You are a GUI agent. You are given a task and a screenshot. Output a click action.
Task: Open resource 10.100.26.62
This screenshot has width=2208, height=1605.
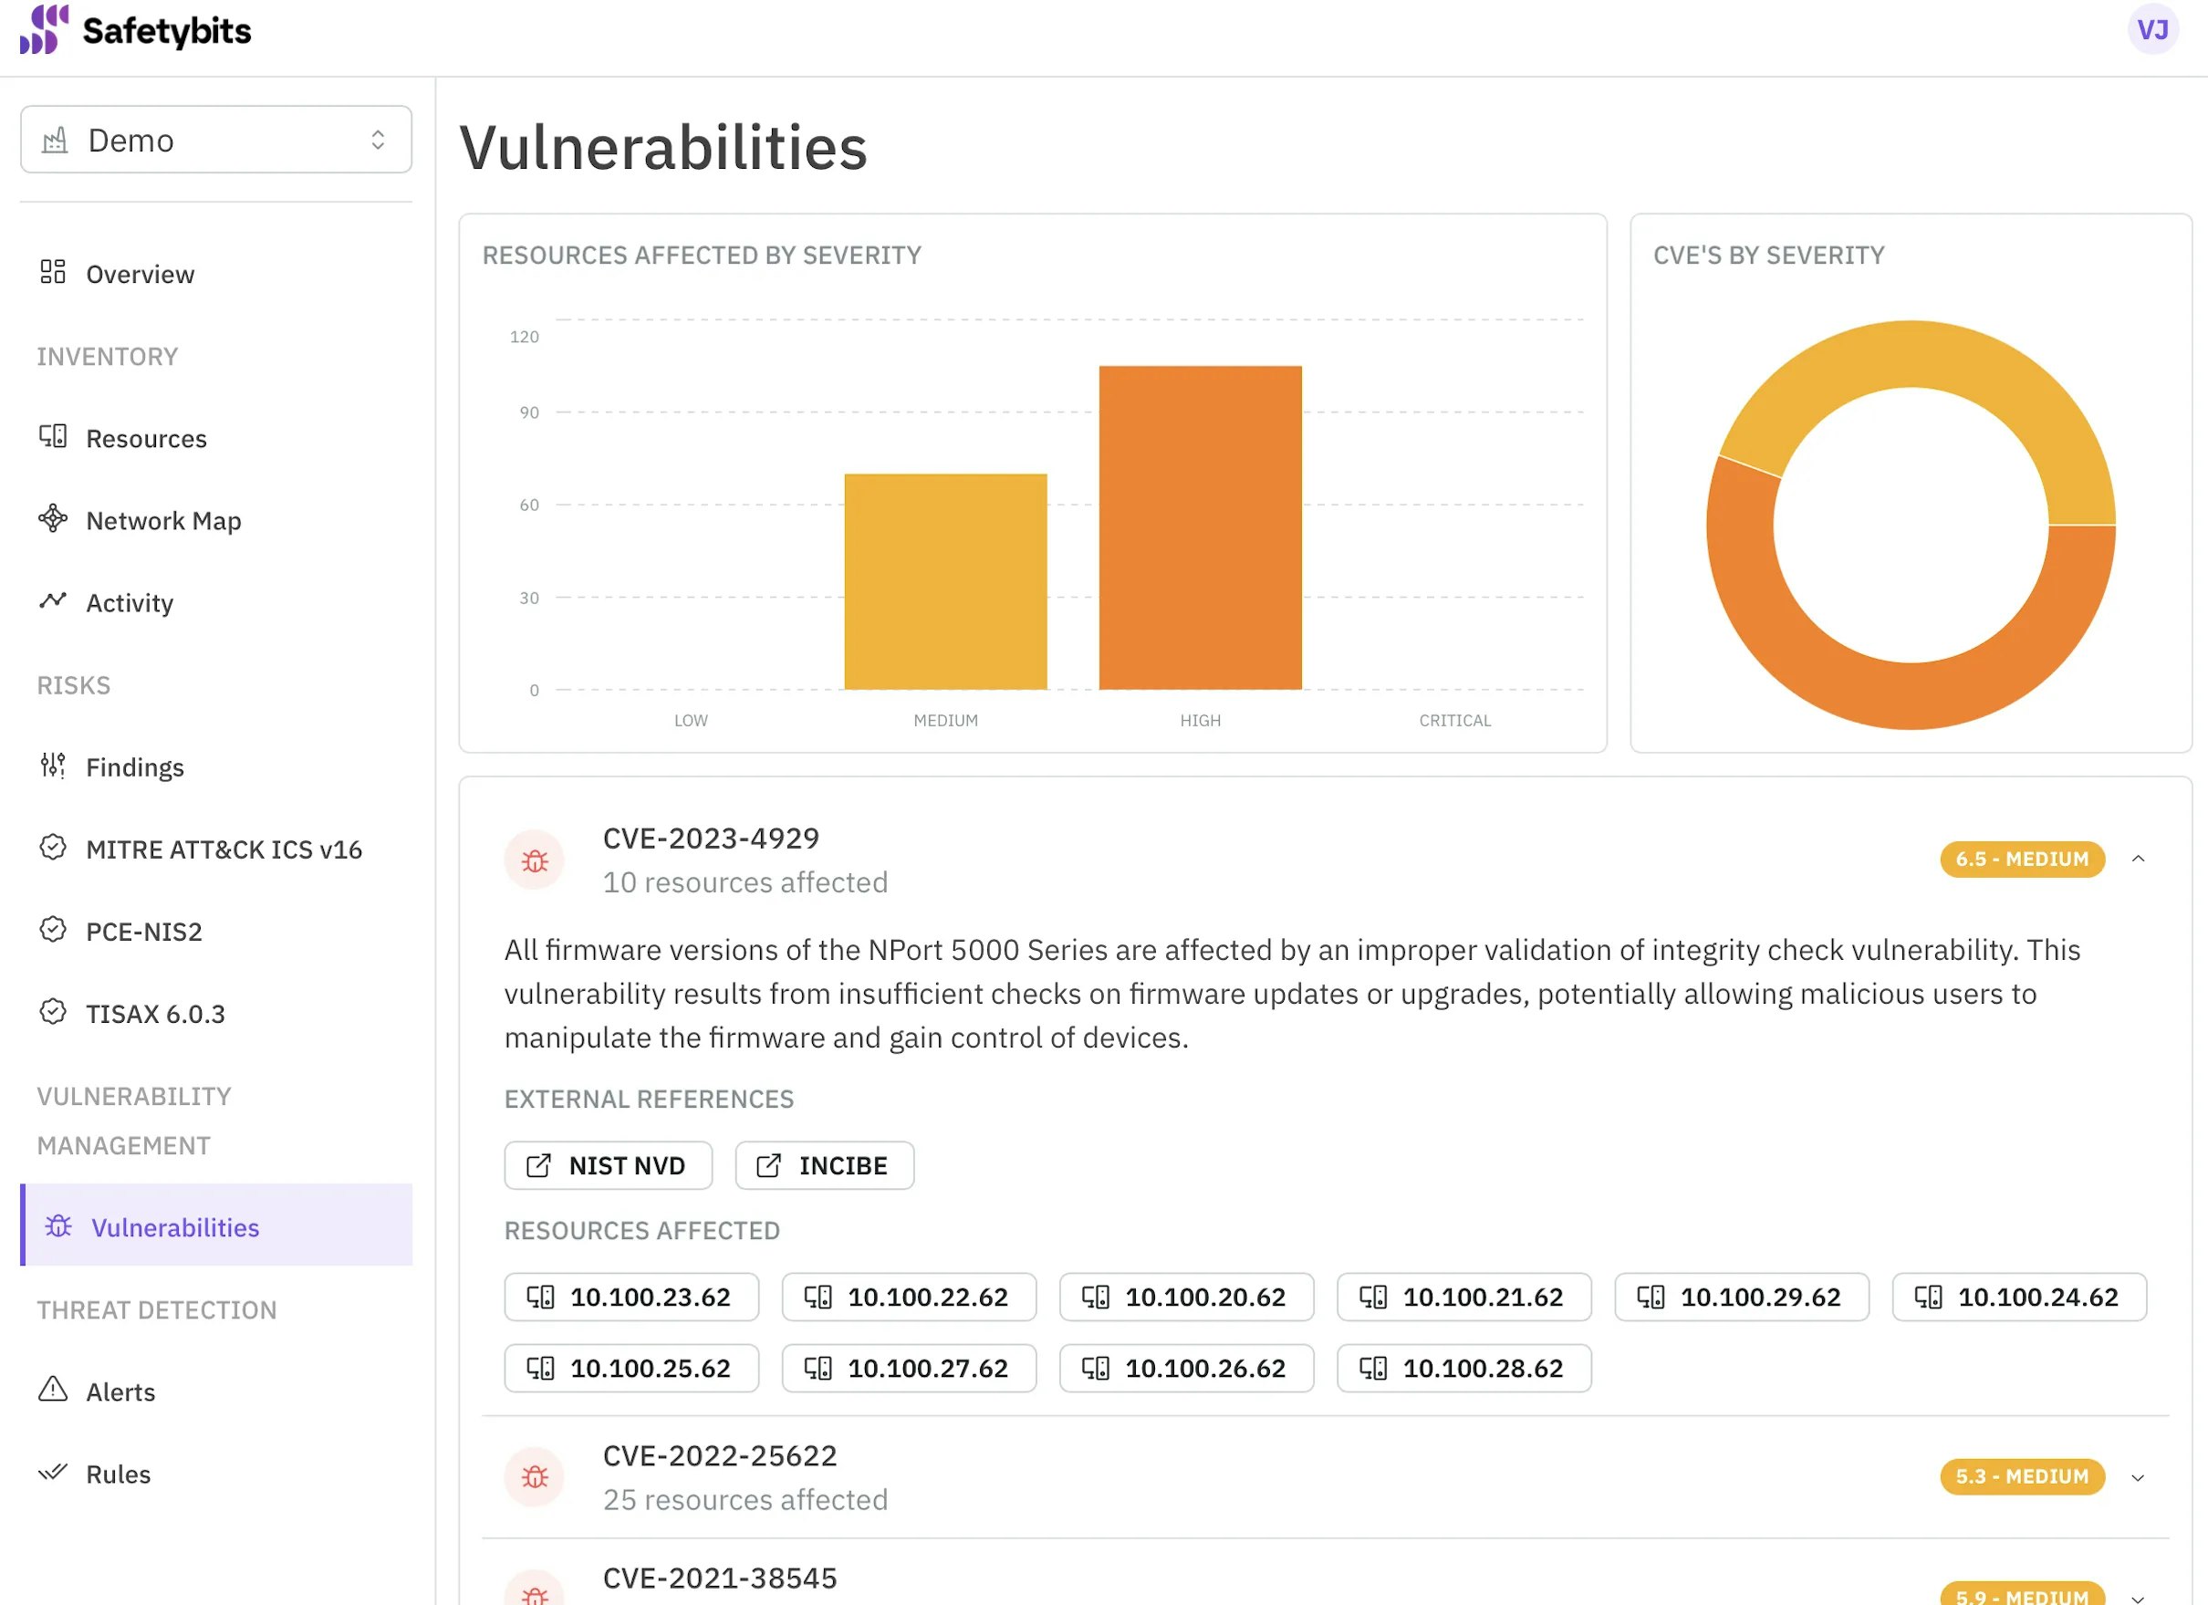[1187, 1368]
